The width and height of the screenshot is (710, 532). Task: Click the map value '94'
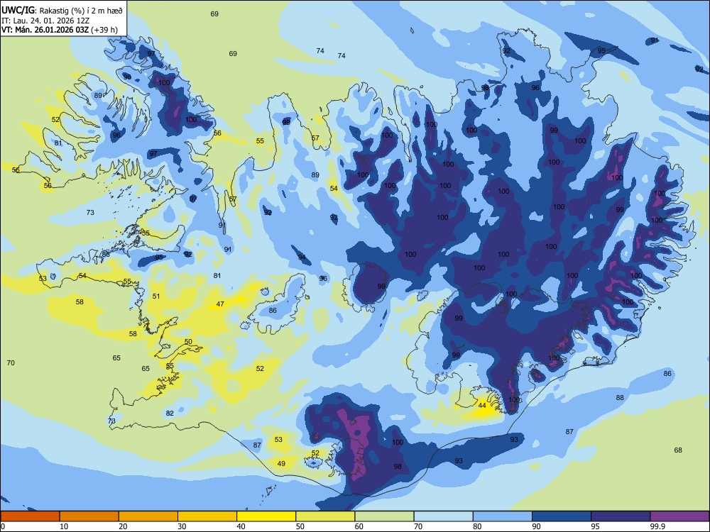(x=302, y=257)
